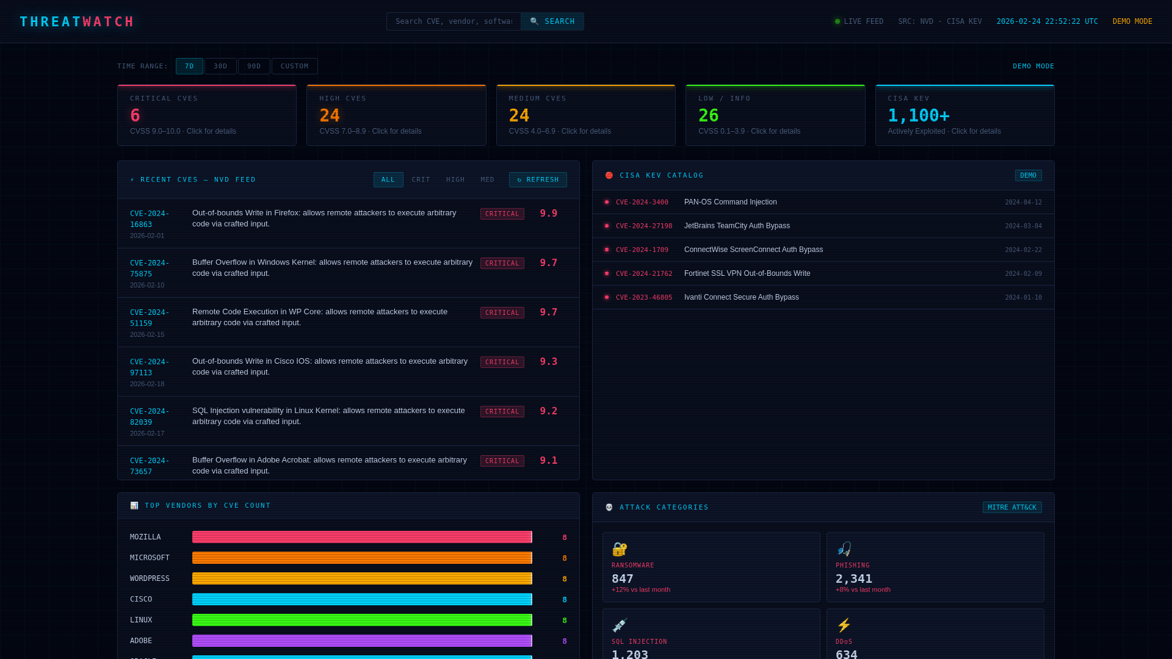The image size is (1172, 659).
Task: Filter NVD feed by MED
Action: pos(488,180)
